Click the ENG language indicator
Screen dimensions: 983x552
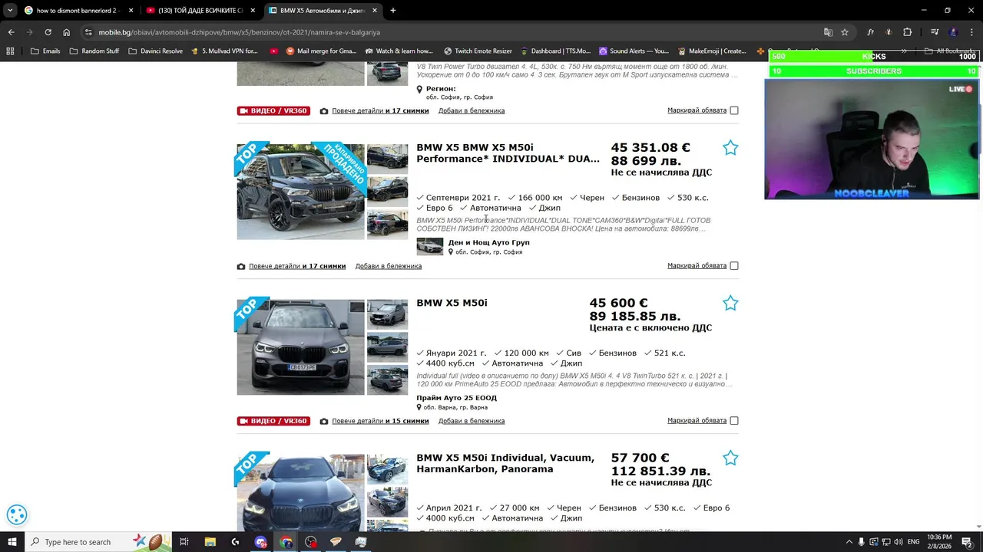[913, 542]
